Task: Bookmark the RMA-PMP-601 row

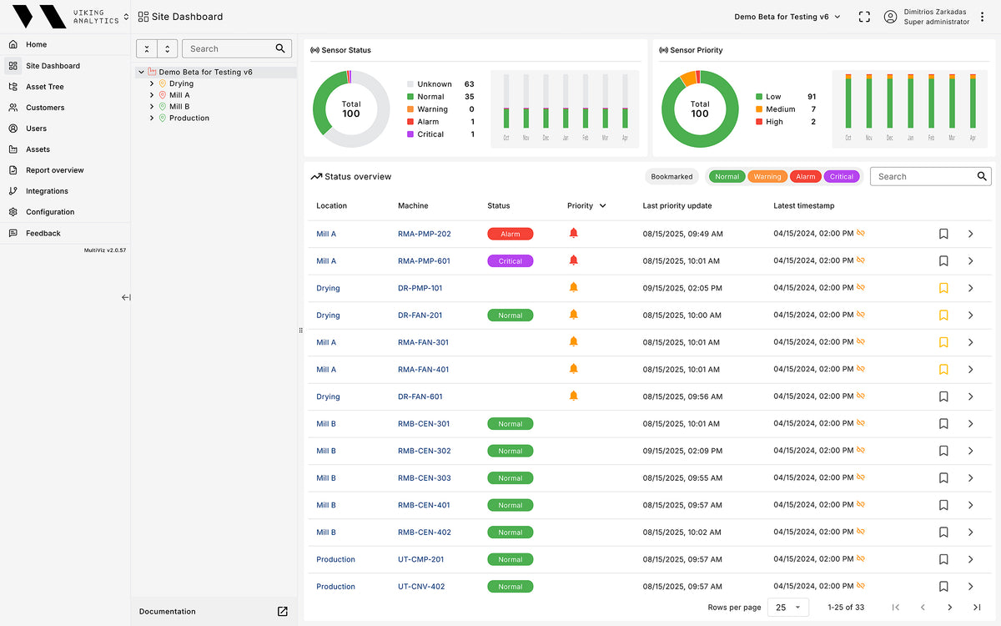Action: [x=943, y=261]
